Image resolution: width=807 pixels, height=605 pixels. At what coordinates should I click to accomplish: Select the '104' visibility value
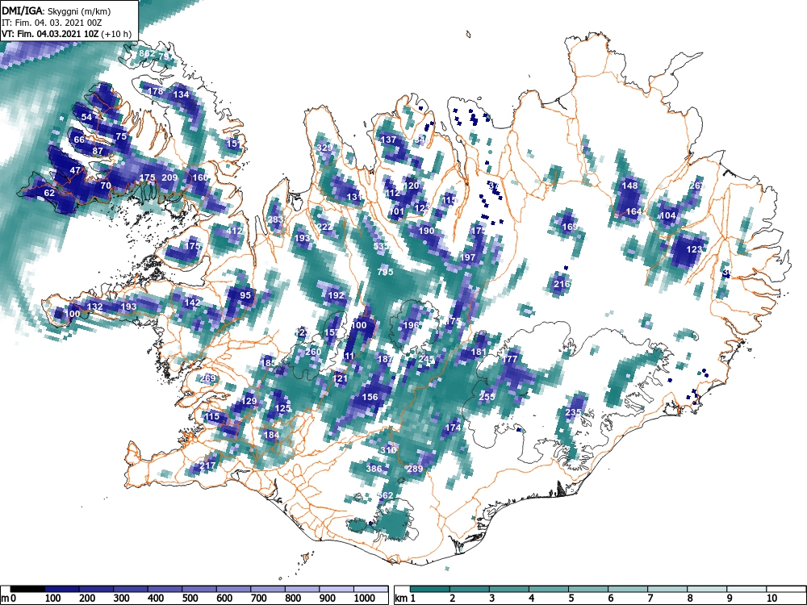(x=667, y=215)
